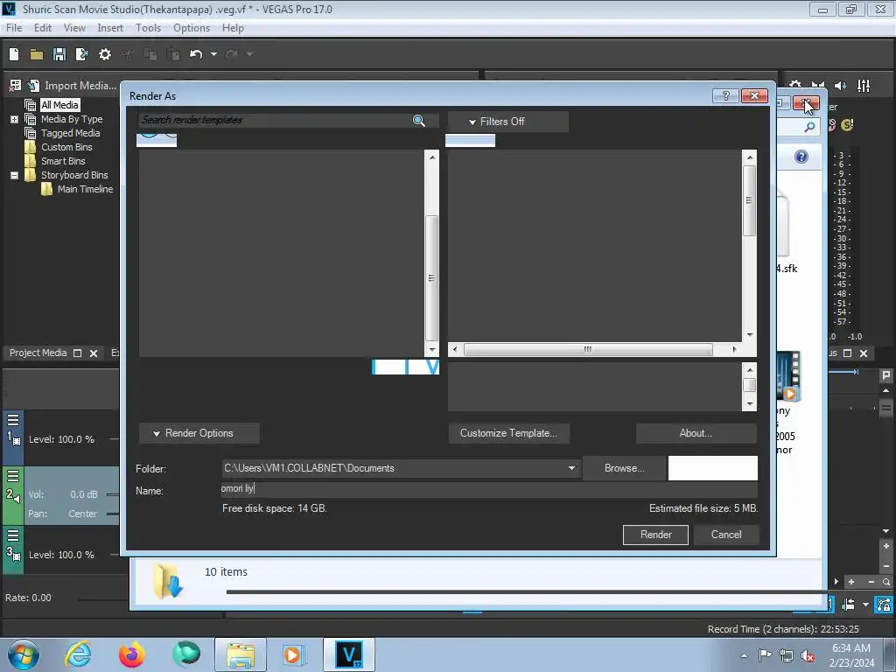Viewport: 896px width, 672px height.
Task: Expand the Media By Type node
Action: tap(14, 119)
